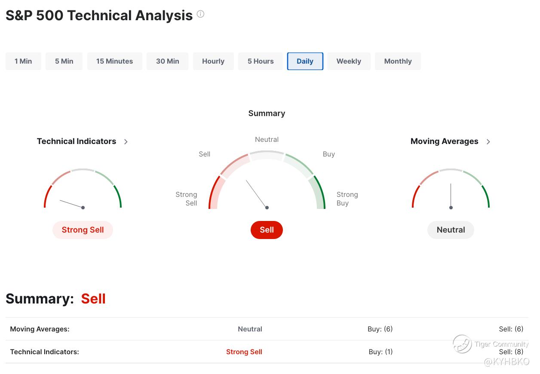Expand Moving Averages chevron arrow

click(488, 142)
